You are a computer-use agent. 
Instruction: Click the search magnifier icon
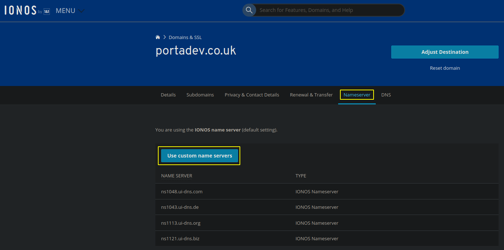pyautogui.click(x=249, y=10)
